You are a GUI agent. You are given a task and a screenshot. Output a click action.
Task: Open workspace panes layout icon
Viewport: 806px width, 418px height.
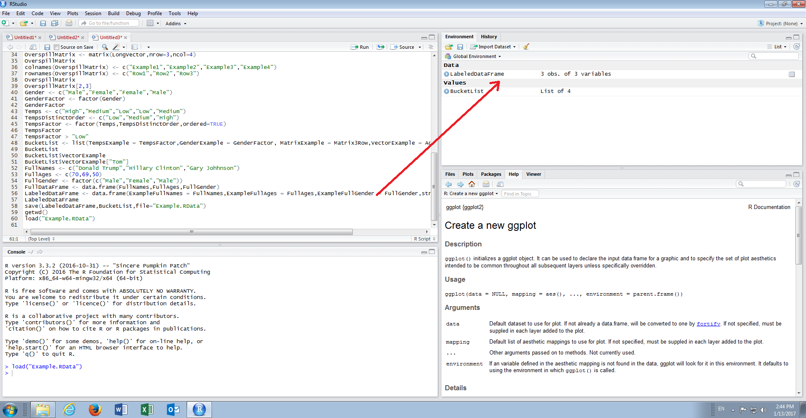150,23
